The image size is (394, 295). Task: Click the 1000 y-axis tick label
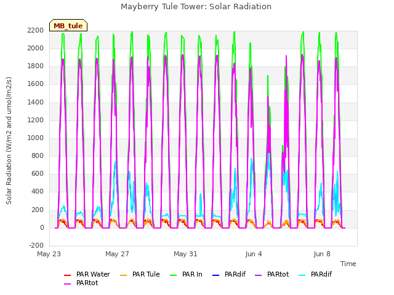coord(36,138)
